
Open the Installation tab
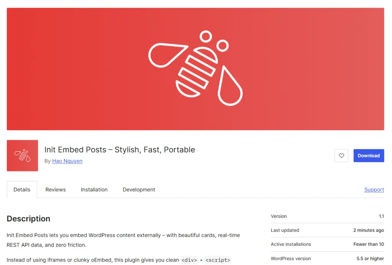(x=94, y=190)
